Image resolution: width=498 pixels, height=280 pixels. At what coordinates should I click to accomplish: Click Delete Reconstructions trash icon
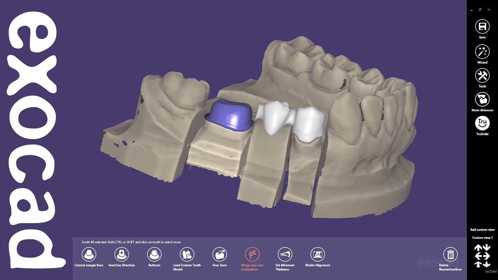450,255
